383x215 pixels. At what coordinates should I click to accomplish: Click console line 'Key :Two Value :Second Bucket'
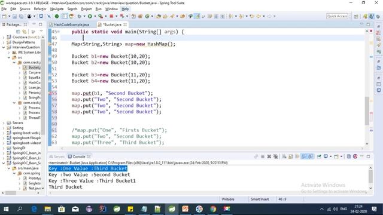pyautogui.click(x=89, y=175)
